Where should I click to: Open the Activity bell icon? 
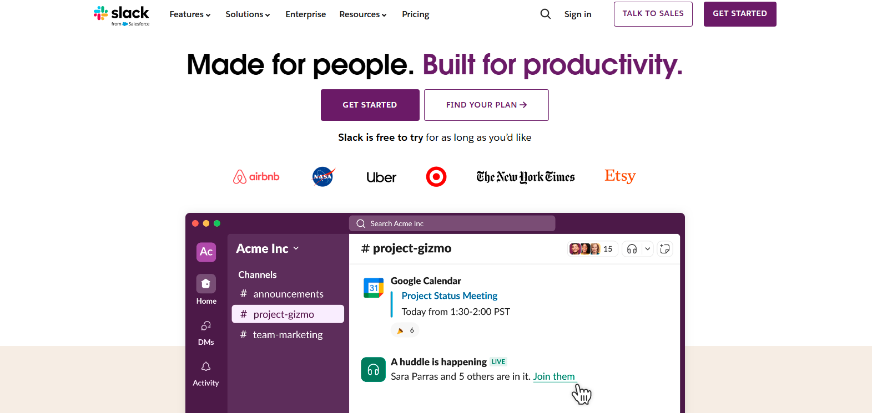pos(206,366)
